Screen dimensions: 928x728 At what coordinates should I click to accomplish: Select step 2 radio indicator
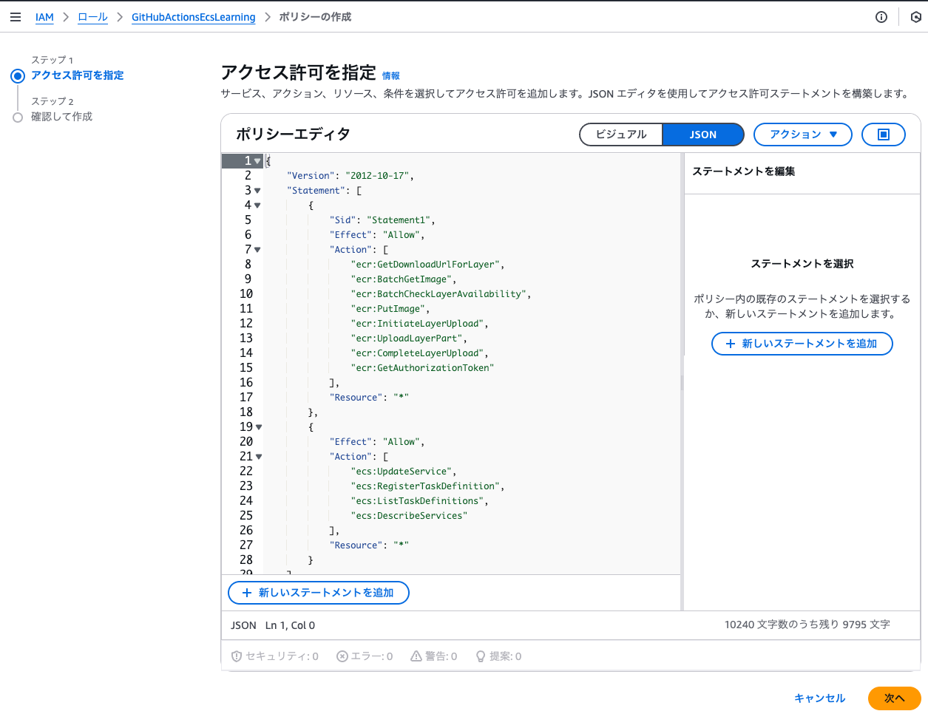[18, 117]
